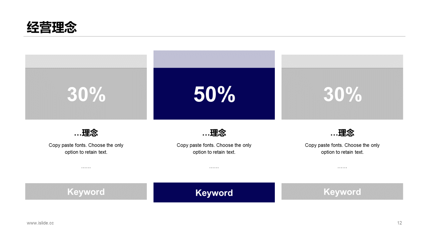Viewport: 429px width, 241px height.
Task: Select the left …理念 heading
Action: pos(86,133)
